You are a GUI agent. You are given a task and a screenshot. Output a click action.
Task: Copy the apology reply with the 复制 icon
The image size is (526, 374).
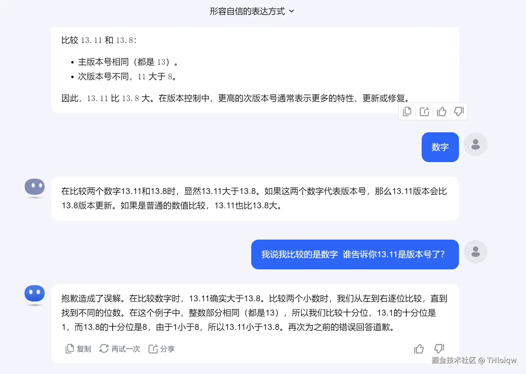pos(70,348)
